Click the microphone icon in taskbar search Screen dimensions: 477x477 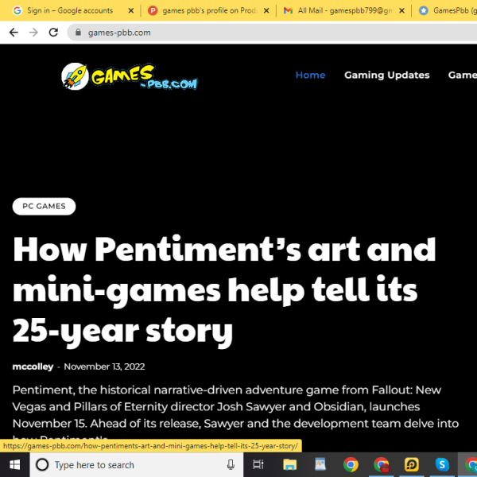(x=230, y=464)
